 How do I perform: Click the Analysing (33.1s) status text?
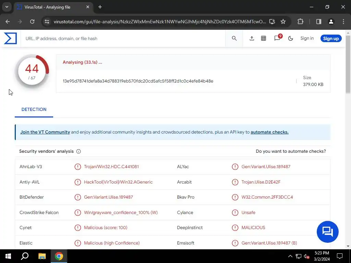82,62
